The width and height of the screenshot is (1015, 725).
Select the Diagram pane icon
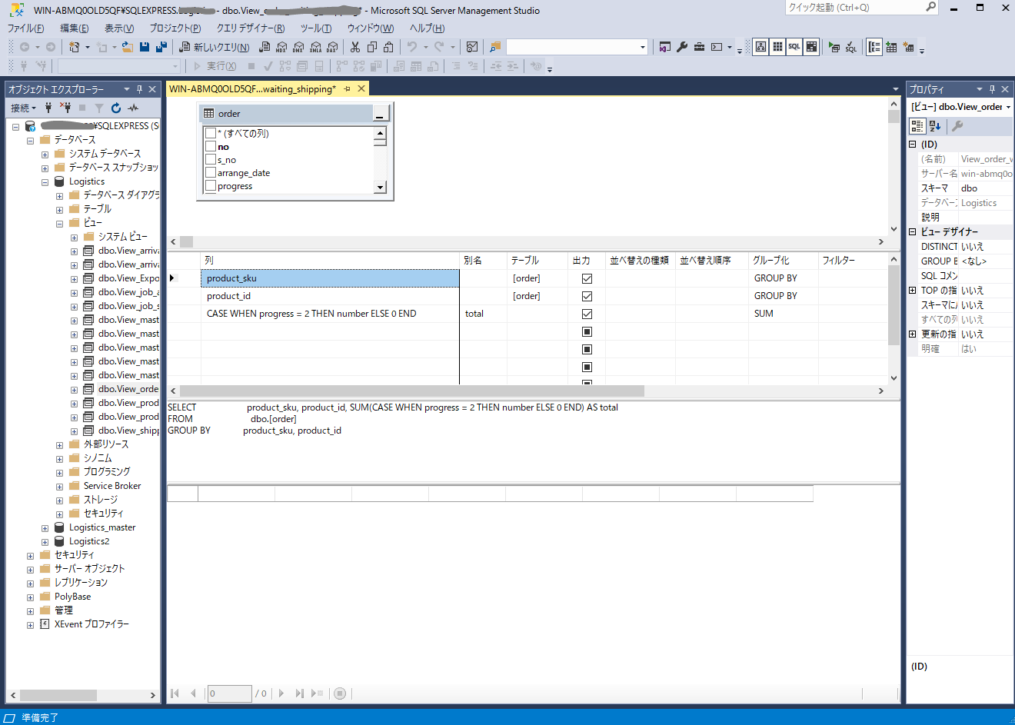click(760, 47)
